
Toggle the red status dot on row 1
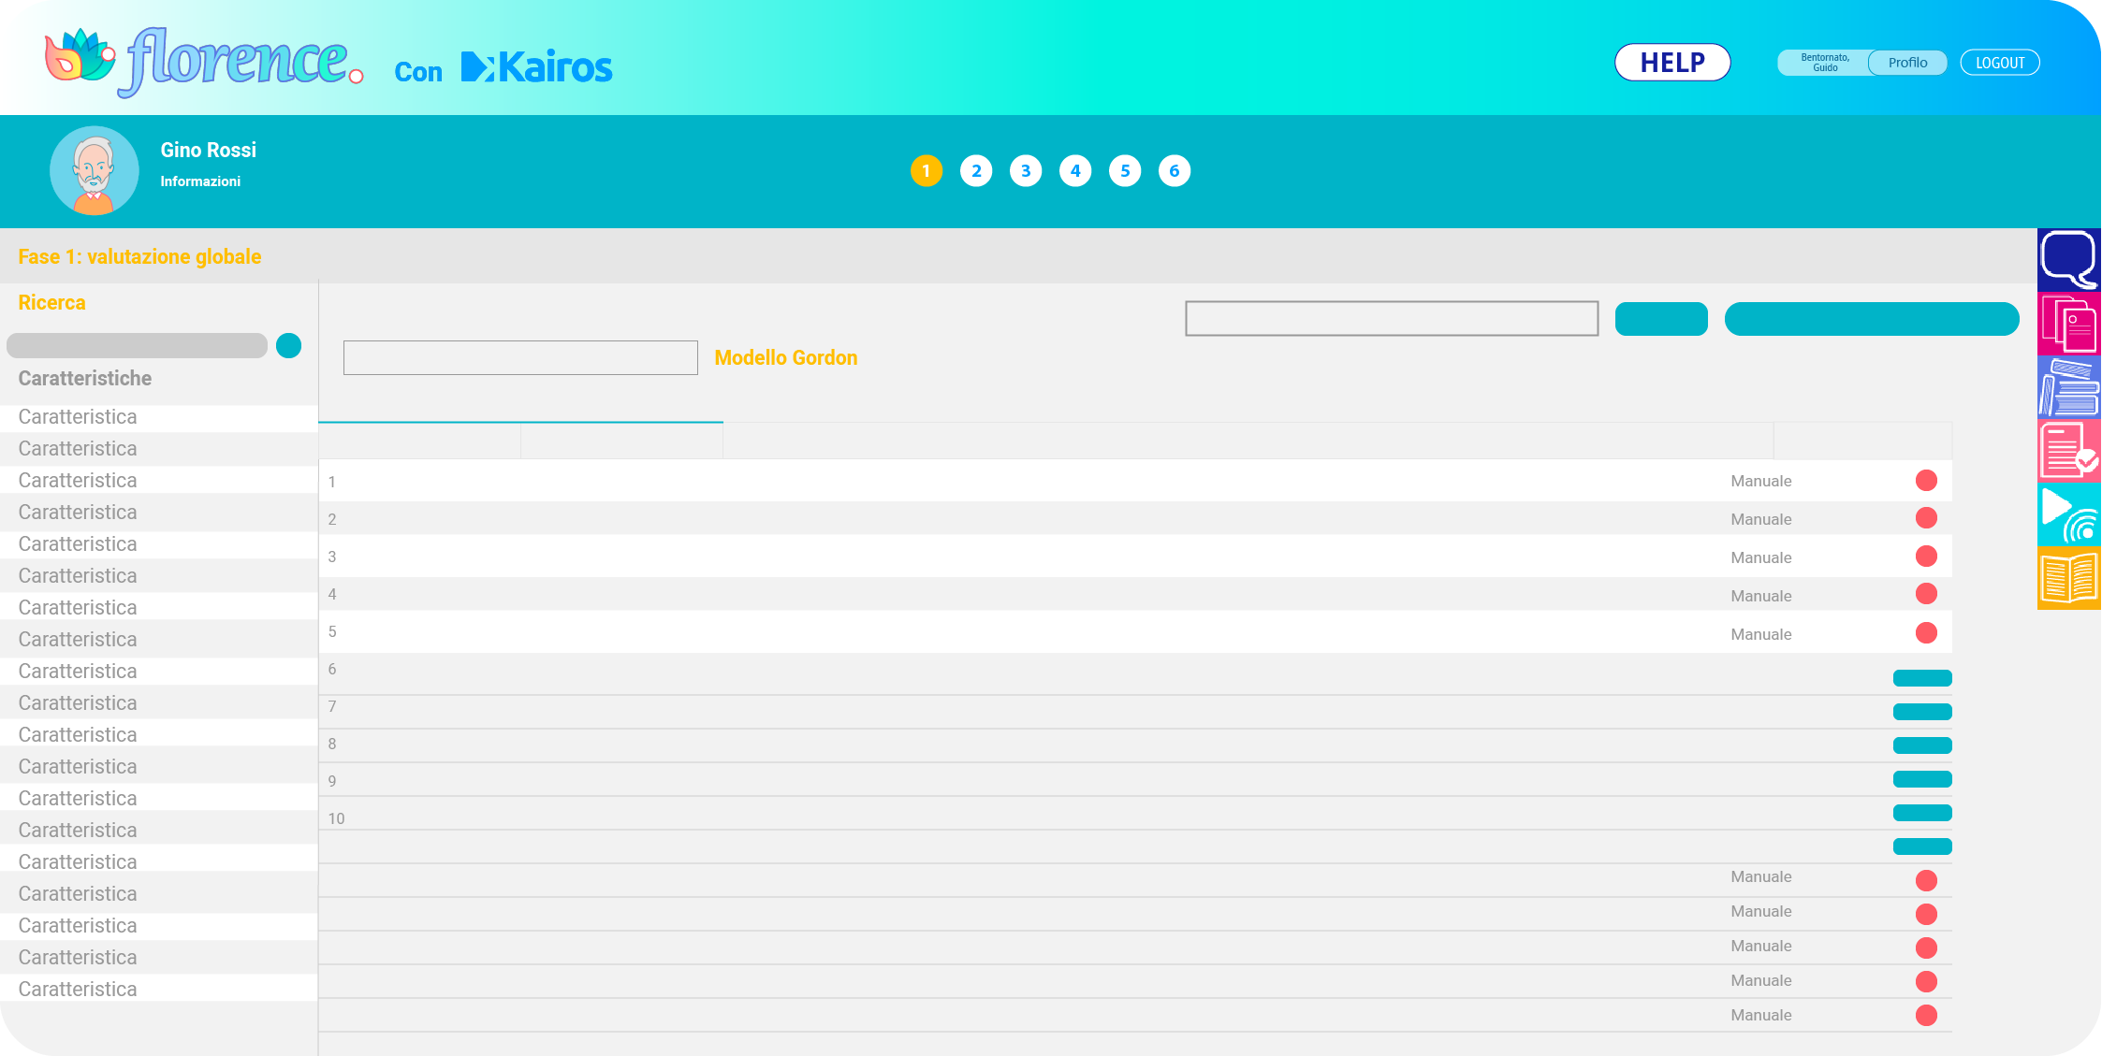1926,481
